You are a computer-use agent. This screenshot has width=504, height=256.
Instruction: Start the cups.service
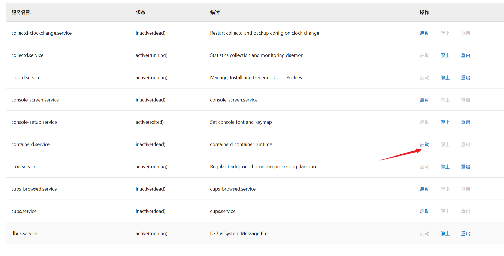tap(424, 211)
